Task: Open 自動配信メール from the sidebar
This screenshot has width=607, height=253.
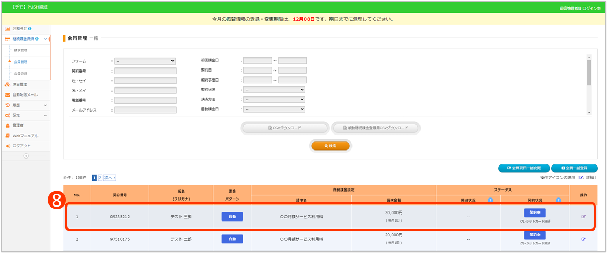Action: coord(25,94)
